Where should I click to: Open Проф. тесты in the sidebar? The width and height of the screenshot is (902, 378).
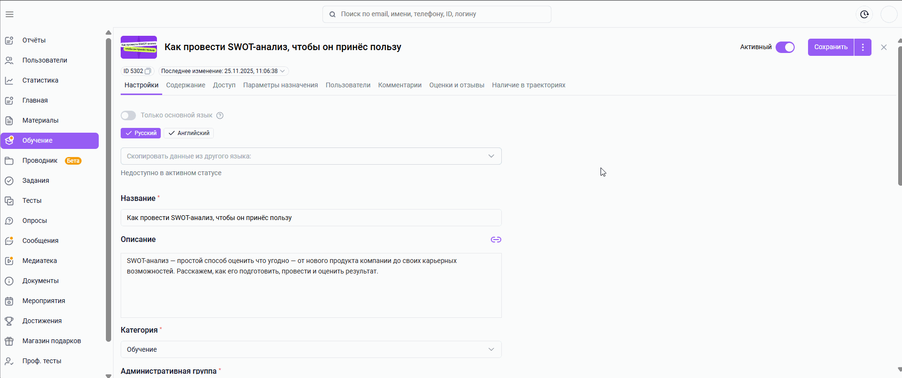pos(50,361)
